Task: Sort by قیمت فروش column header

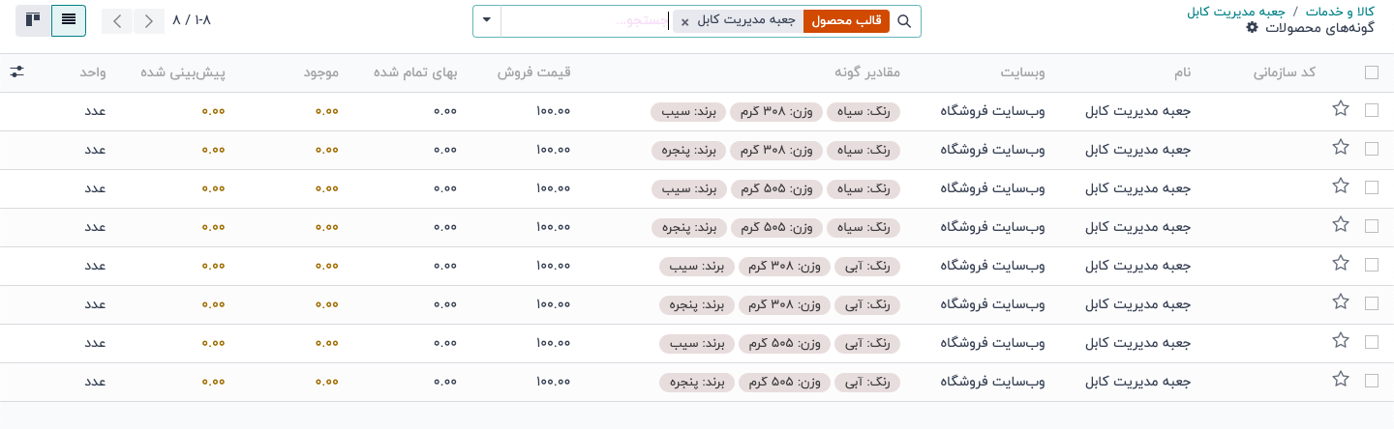Action: click(534, 73)
